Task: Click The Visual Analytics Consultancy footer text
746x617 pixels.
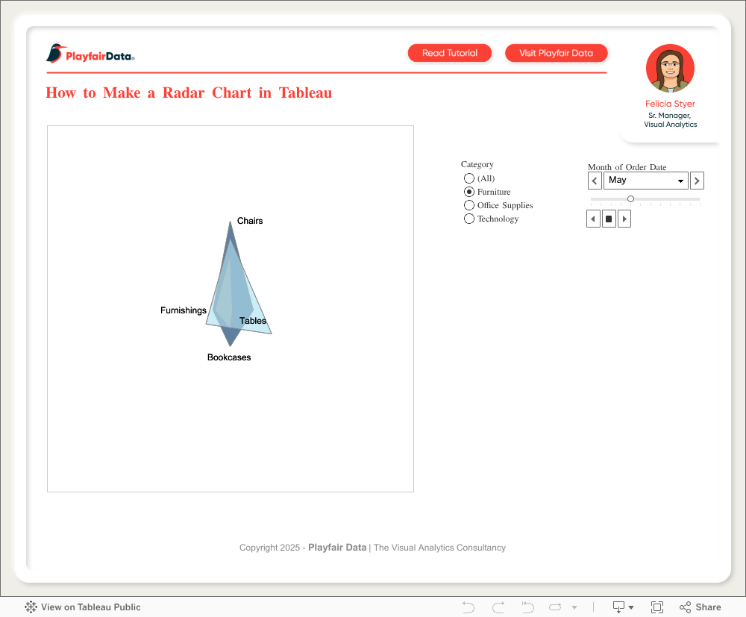Action: point(439,548)
